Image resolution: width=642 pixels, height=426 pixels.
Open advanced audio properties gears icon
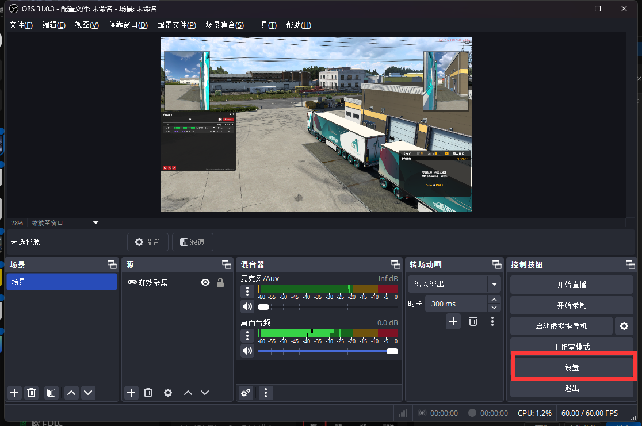pos(246,393)
